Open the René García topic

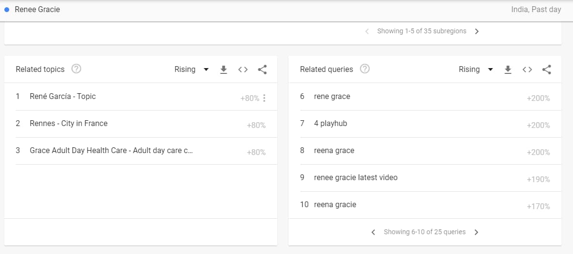pyautogui.click(x=63, y=97)
